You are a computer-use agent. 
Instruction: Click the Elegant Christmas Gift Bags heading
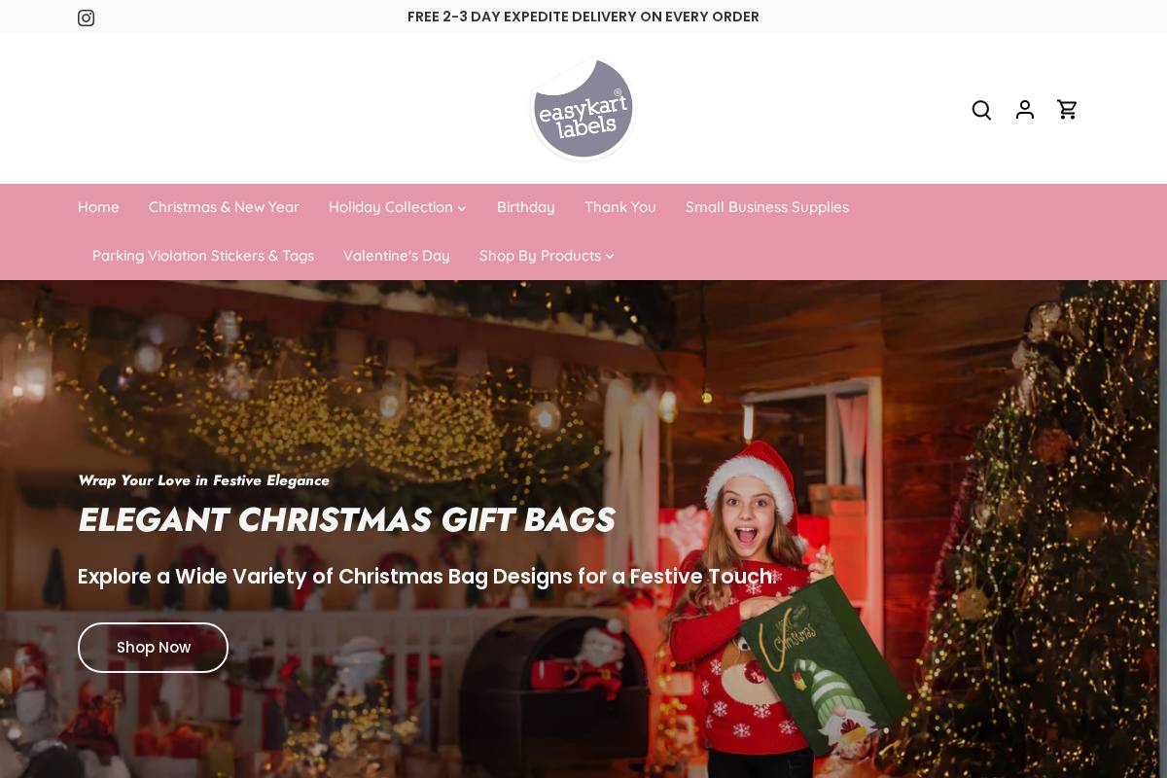346,520
